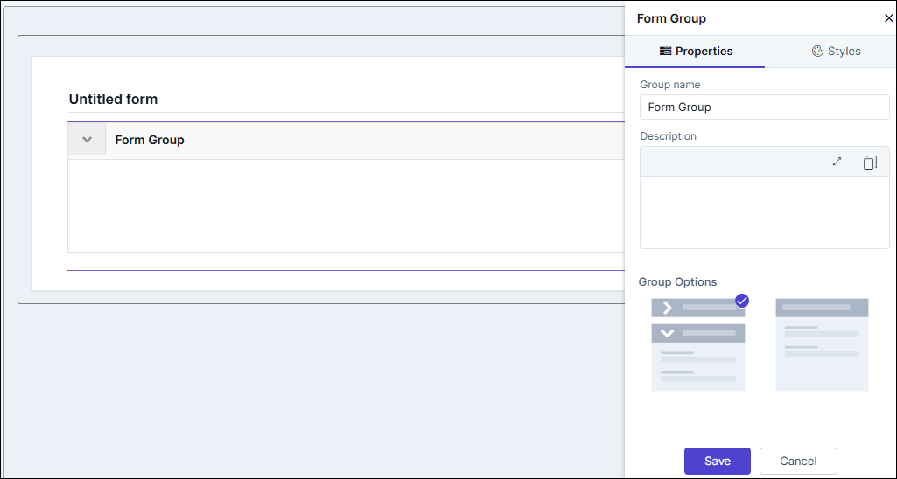Cancel the Form Group changes
Screen dimensions: 897x479
click(798, 461)
